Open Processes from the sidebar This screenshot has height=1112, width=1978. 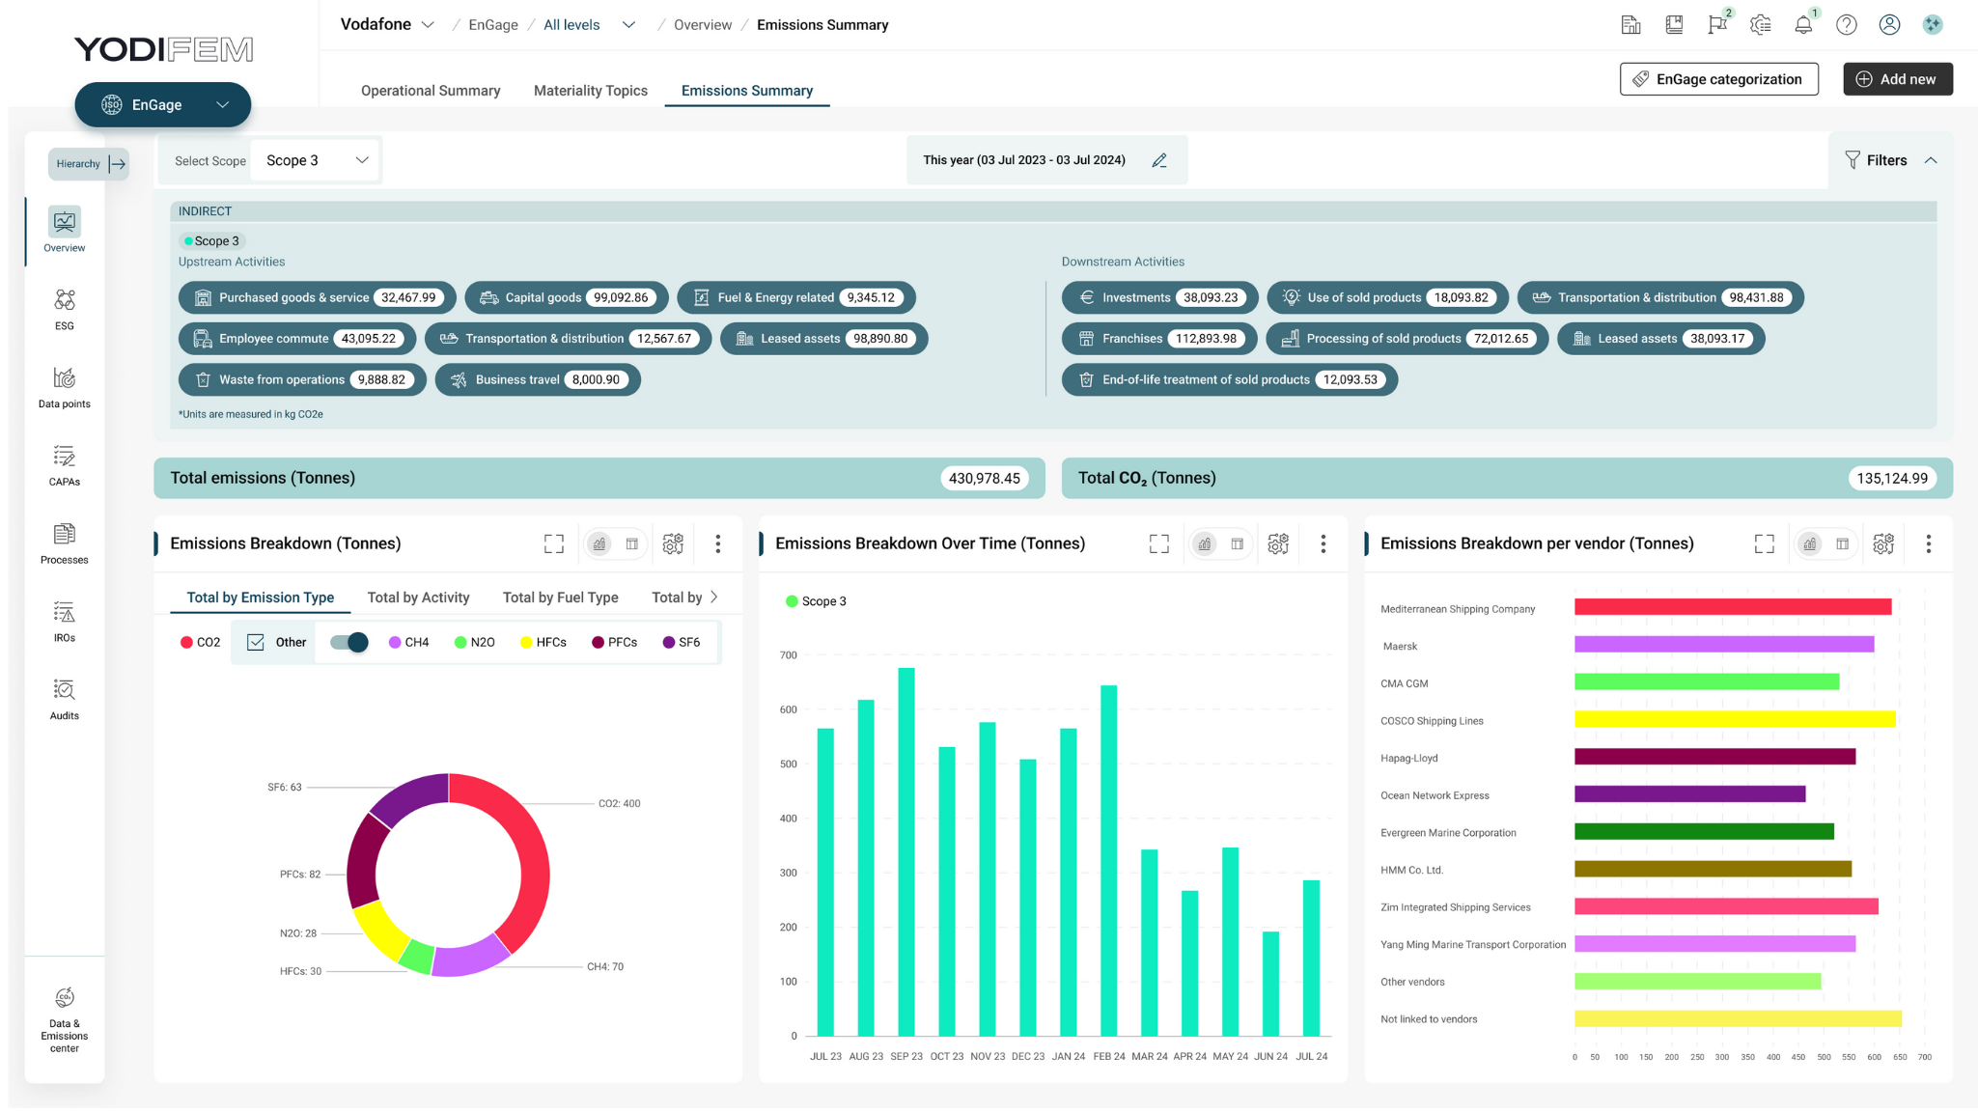click(64, 543)
